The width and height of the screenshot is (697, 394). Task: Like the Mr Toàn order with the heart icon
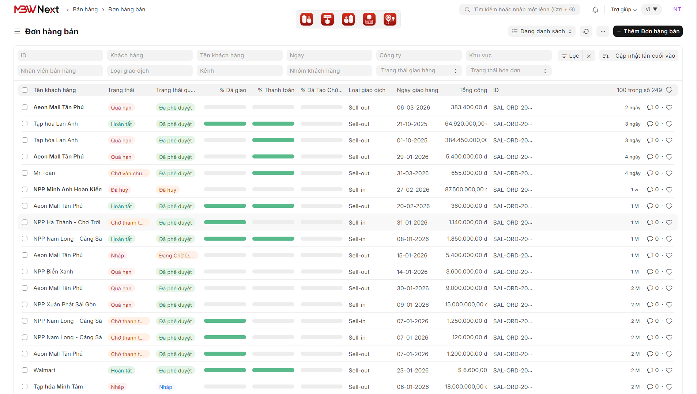tap(669, 173)
